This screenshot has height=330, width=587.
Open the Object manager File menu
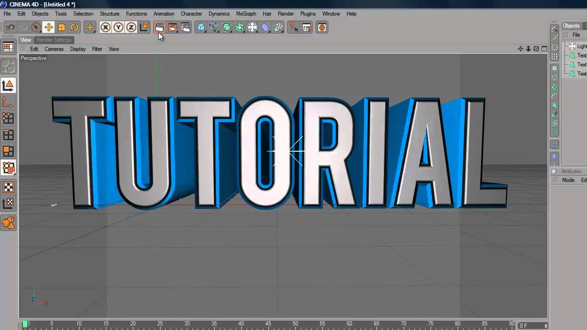(576, 35)
